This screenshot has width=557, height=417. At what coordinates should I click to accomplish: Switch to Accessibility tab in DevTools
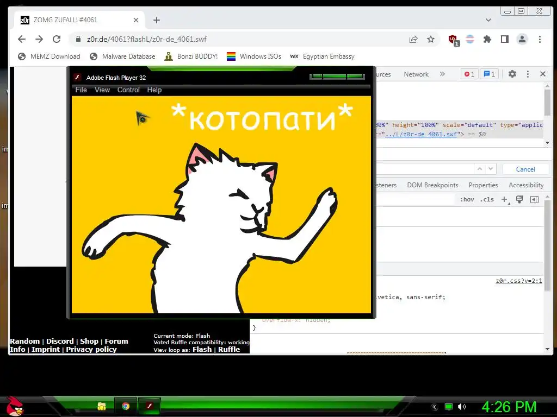[526, 185]
